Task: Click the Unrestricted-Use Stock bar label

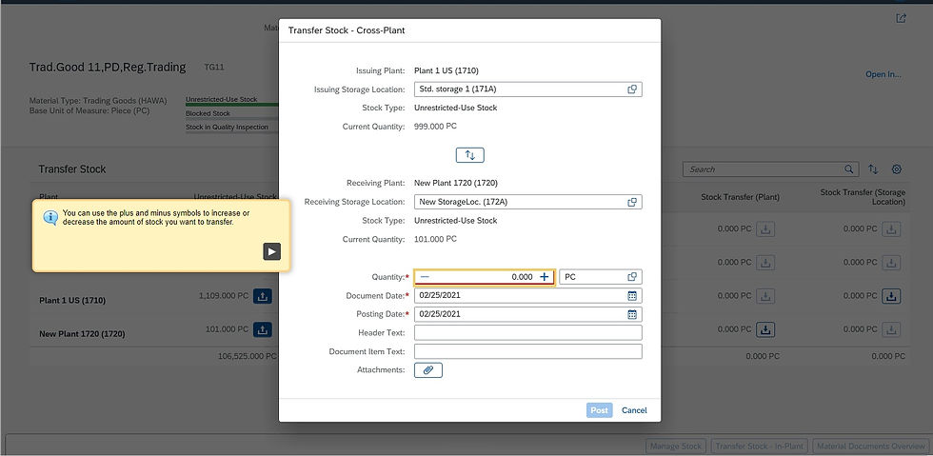Action: coord(221,99)
